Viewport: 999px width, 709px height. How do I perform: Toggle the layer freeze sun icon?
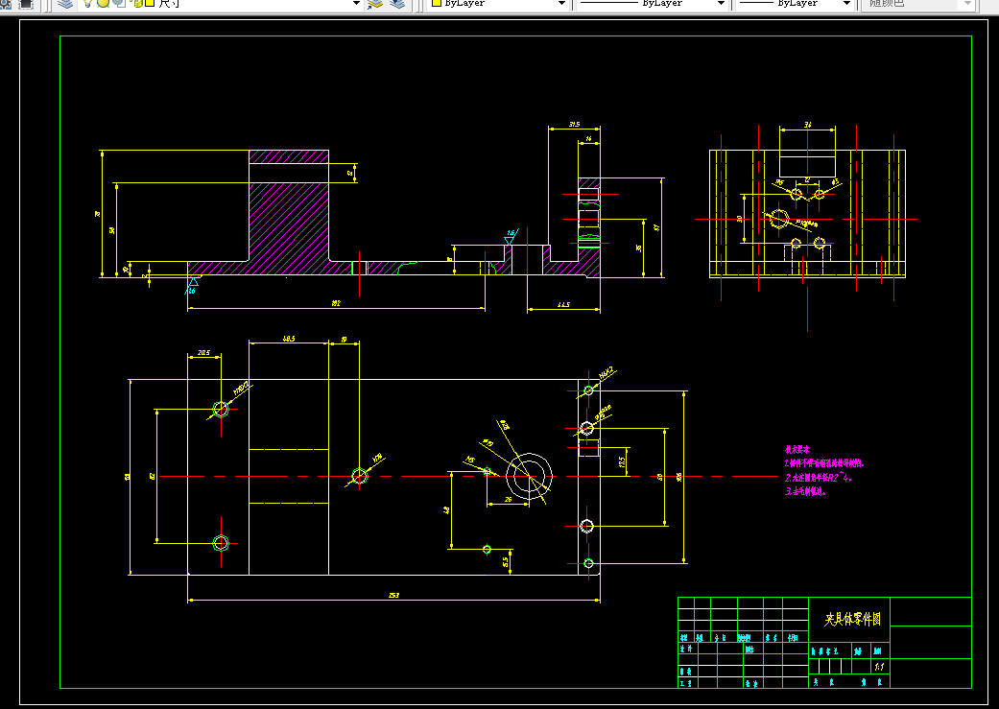coord(103,3)
